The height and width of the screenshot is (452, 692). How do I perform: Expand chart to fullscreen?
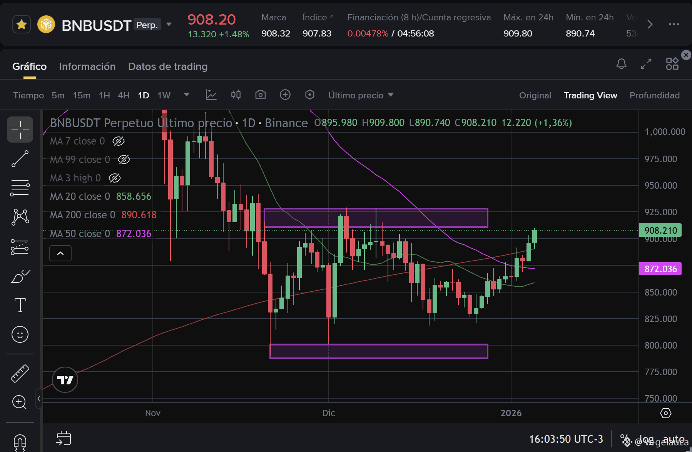(x=646, y=64)
